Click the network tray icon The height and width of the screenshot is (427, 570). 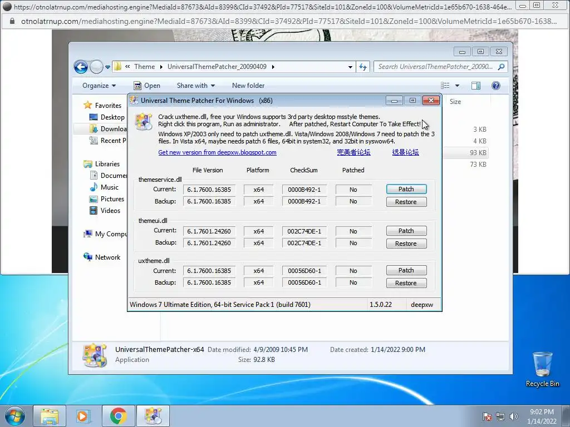tap(500, 416)
